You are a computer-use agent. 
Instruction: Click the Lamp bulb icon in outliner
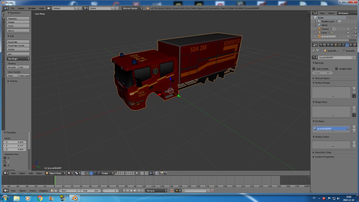(x=320, y=33)
